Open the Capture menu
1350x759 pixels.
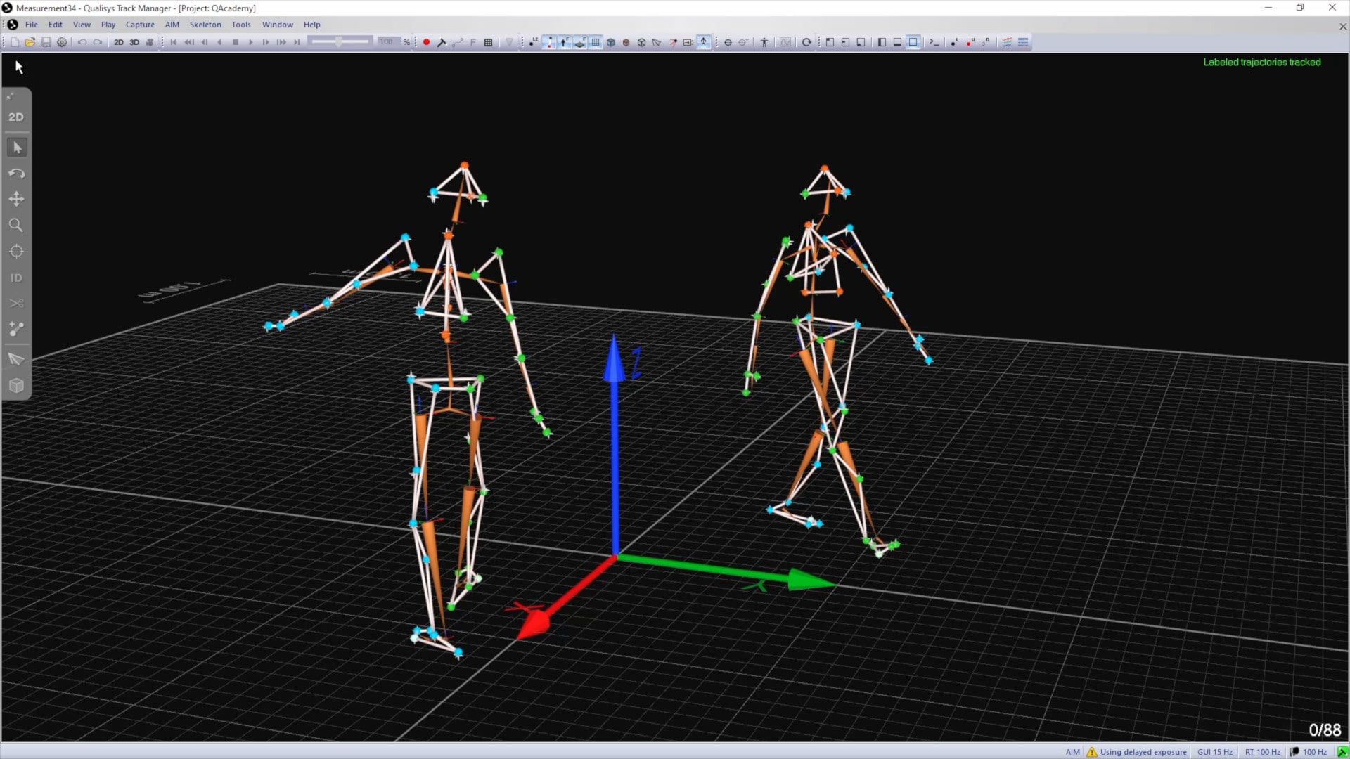(140, 25)
